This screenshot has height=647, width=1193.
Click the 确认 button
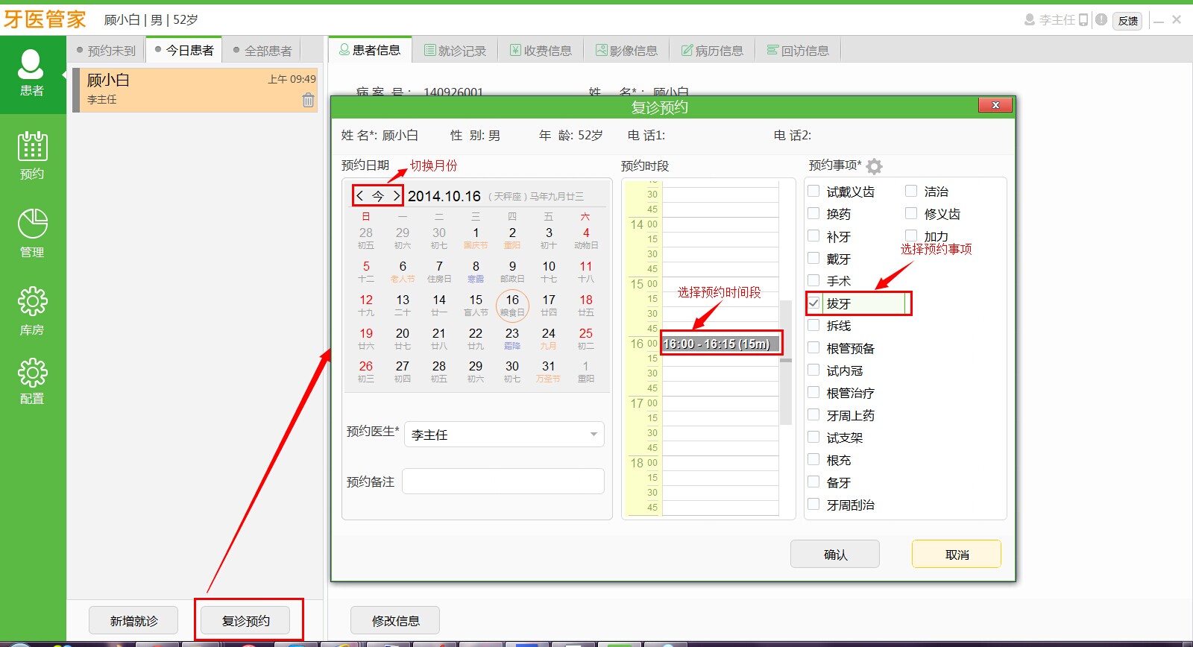[835, 555]
